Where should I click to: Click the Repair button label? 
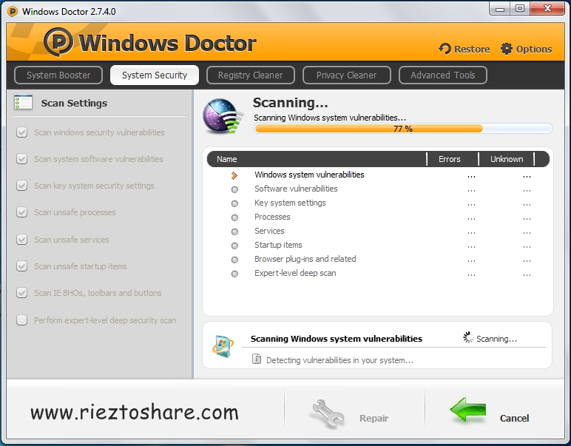[x=374, y=419]
